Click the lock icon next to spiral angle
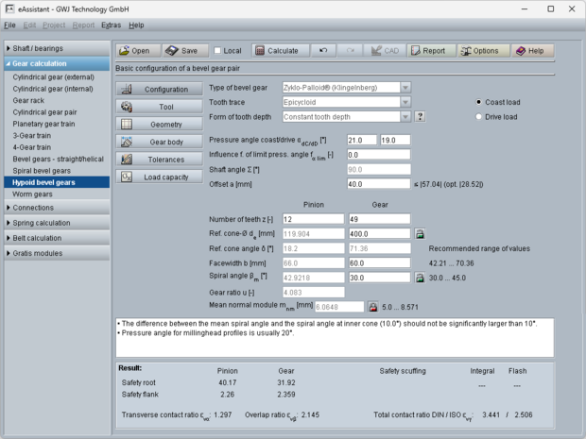 tap(420, 279)
